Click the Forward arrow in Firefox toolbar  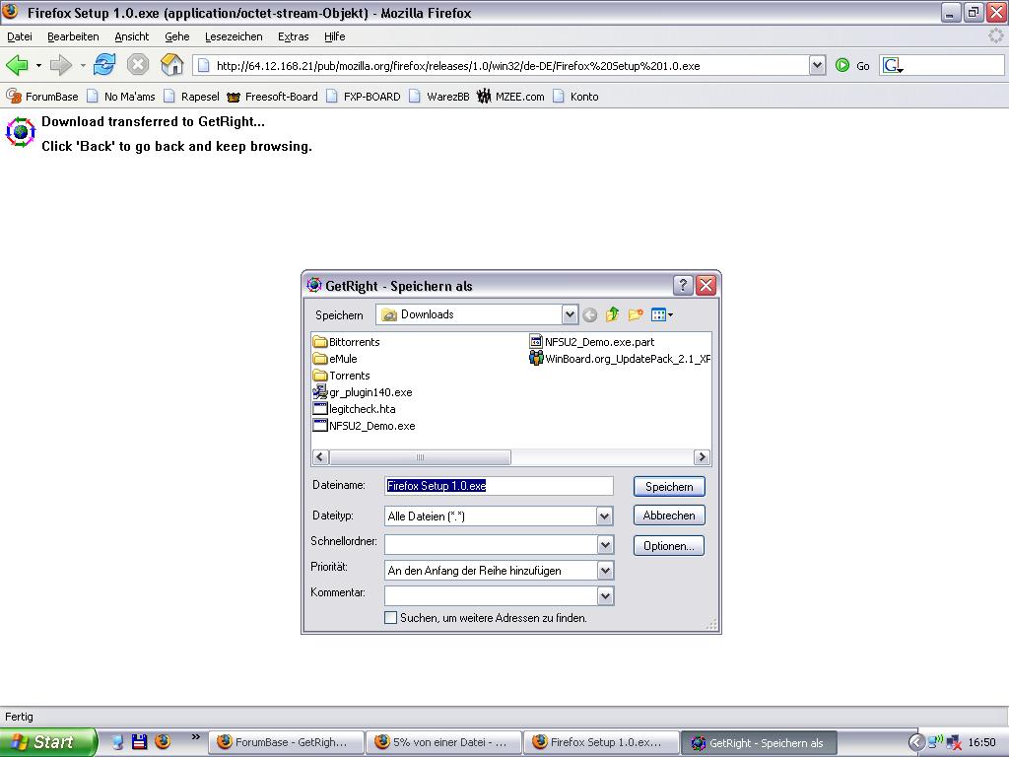coord(61,65)
